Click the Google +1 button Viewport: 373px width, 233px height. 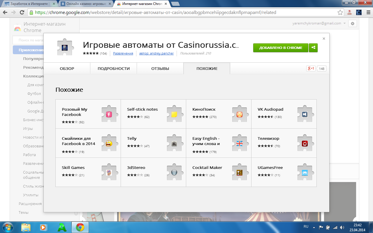coord(311,68)
